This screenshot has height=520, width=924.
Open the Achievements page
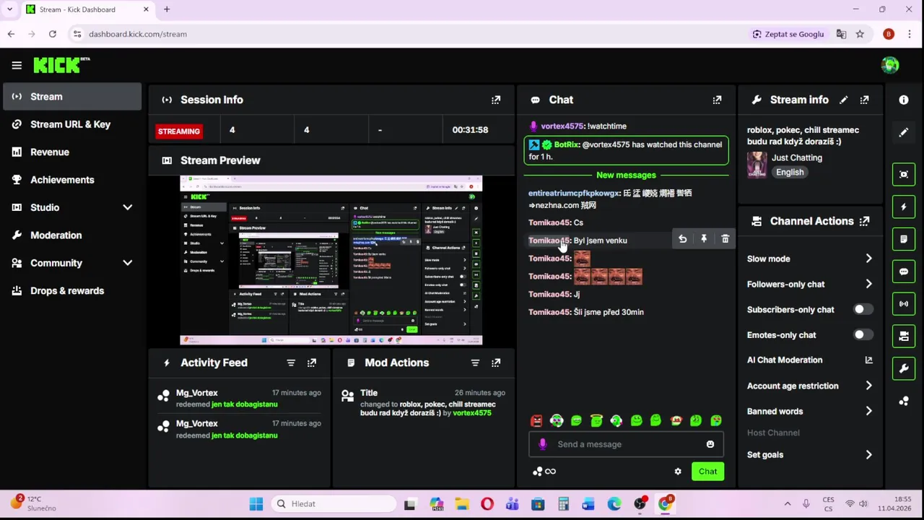[x=72, y=180]
